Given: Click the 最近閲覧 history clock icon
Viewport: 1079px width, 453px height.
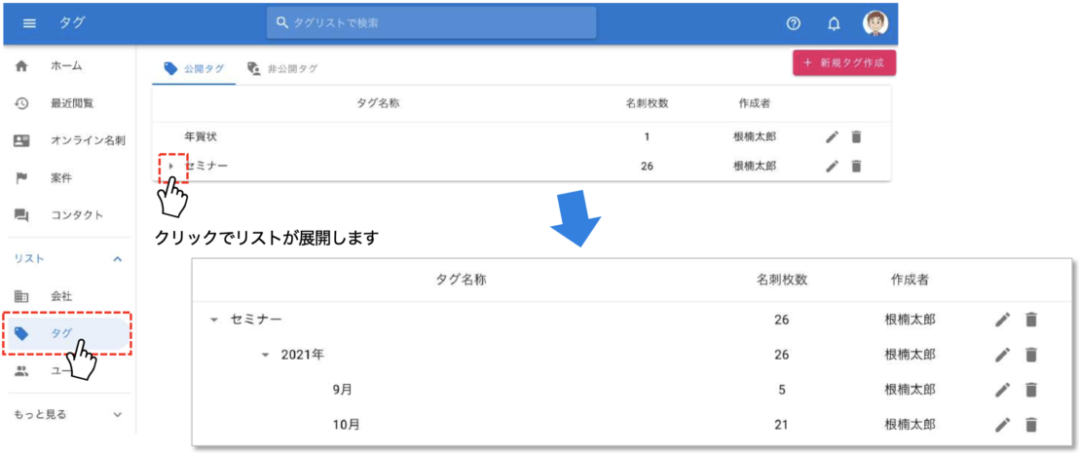Looking at the screenshot, I should (21, 103).
